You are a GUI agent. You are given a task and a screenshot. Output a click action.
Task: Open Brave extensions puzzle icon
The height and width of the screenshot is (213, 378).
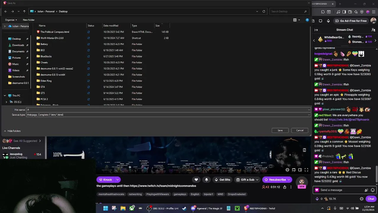[323, 12]
